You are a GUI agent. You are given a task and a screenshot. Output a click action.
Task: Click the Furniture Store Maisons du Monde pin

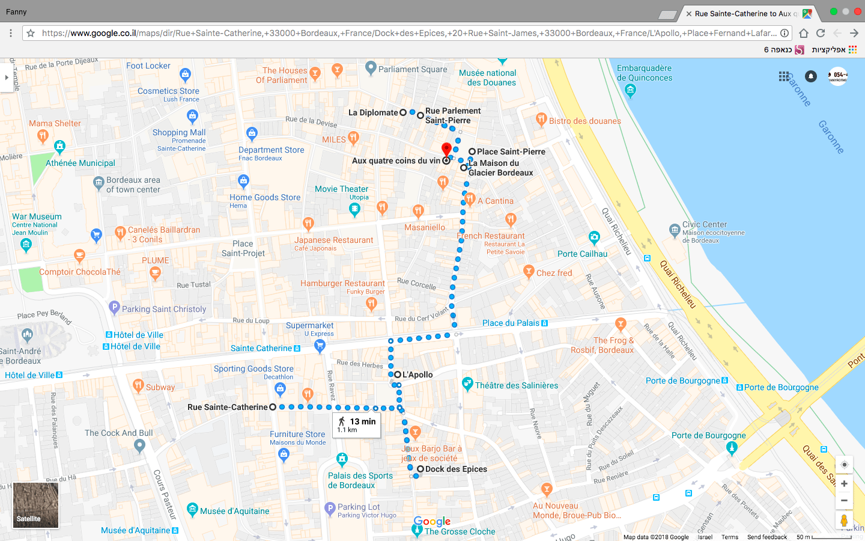284,455
